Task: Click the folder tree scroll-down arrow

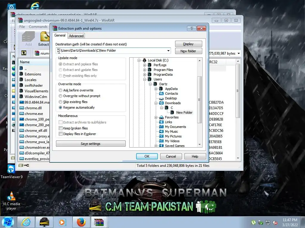Action: click(199, 145)
